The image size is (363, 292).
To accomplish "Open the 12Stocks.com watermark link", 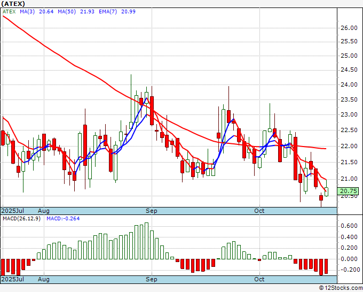I will click(341, 288).
